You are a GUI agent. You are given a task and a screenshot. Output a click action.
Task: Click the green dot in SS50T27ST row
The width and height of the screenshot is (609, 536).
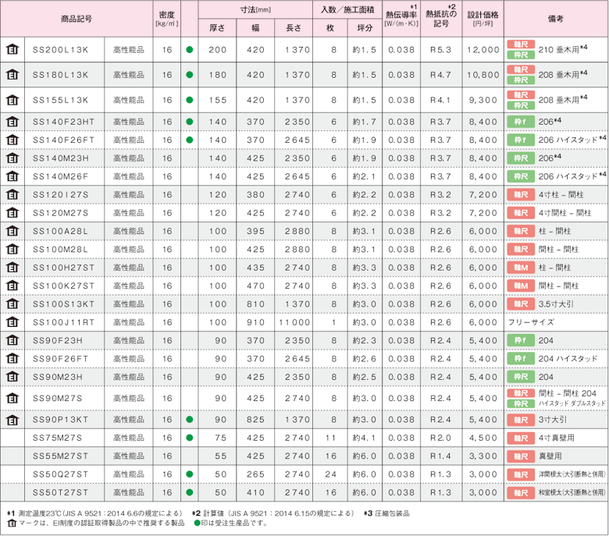click(x=189, y=492)
